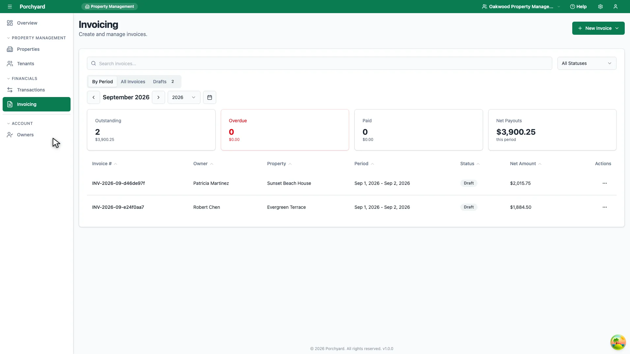
Task: Go to previous month arrow
Action: (94, 97)
